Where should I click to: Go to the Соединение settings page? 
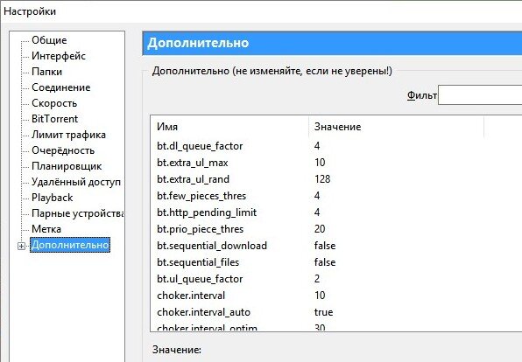[x=61, y=87]
